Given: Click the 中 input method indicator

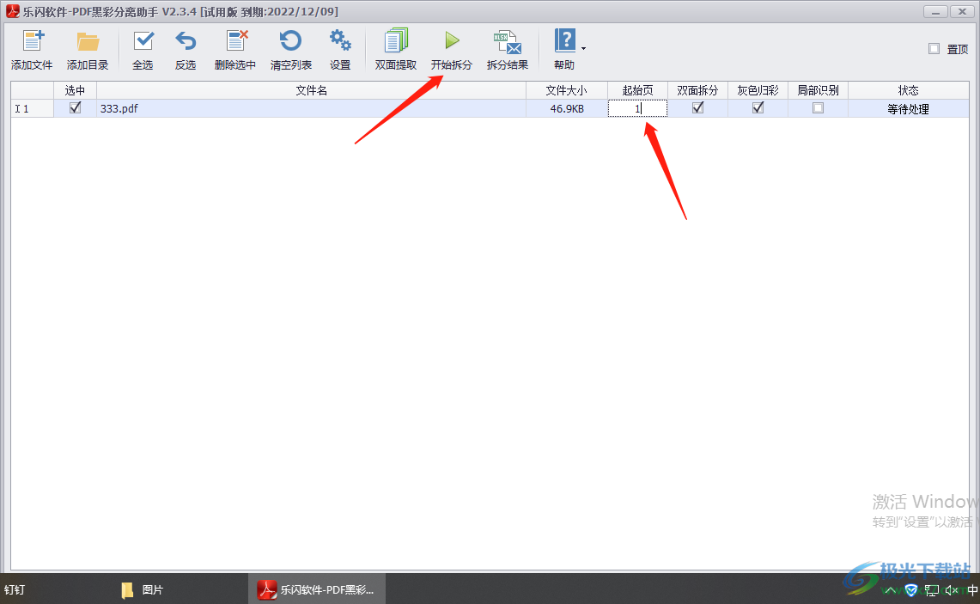Looking at the screenshot, I should (x=972, y=589).
